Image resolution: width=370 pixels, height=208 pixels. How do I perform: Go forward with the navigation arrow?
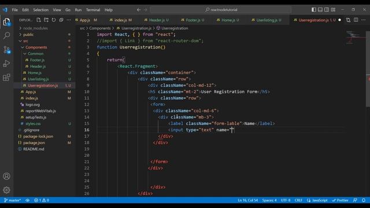click(145, 10)
